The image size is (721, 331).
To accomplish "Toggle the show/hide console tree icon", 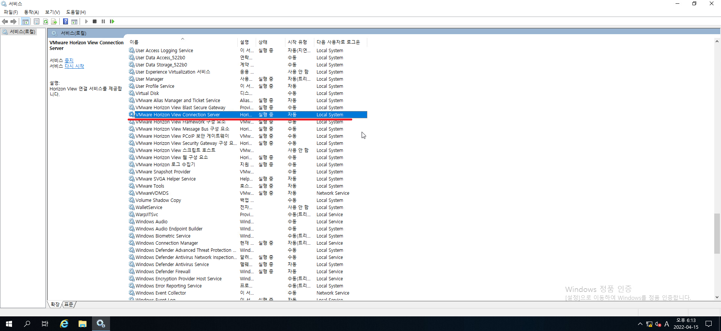I will coord(26,21).
